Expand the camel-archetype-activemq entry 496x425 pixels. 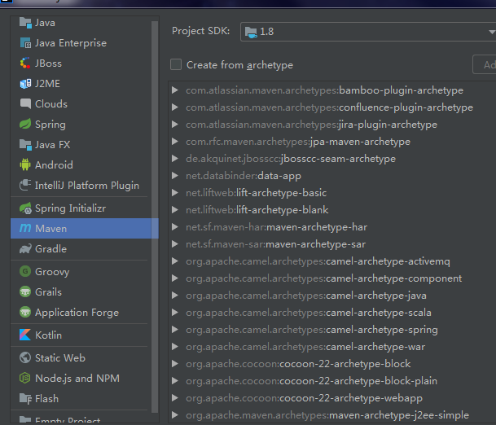174,261
